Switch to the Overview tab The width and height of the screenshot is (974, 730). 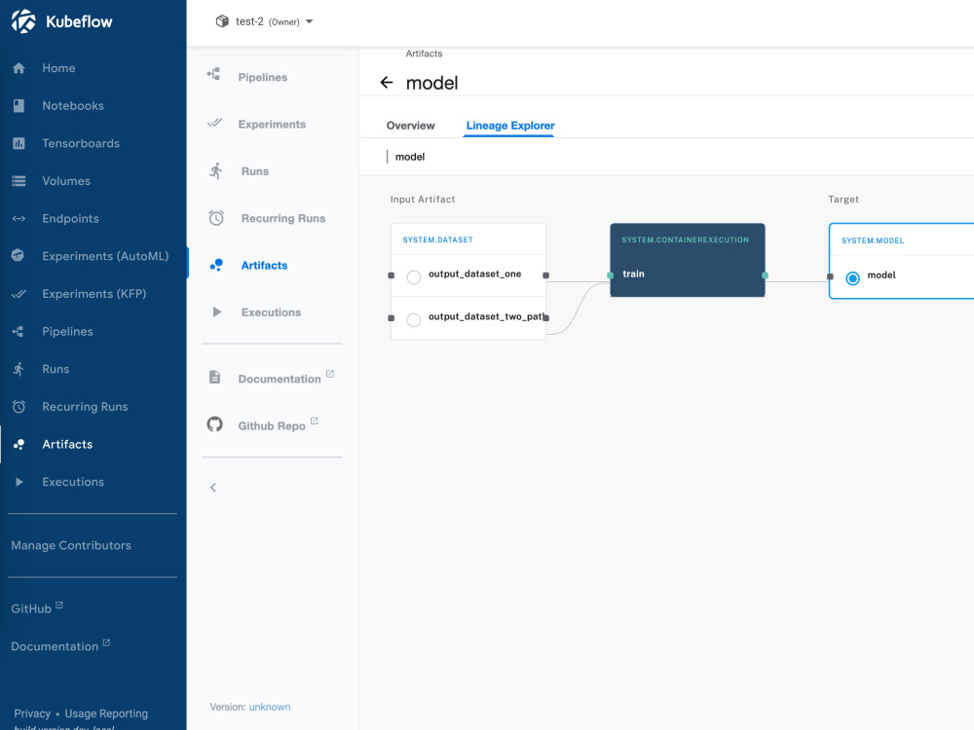coord(410,125)
